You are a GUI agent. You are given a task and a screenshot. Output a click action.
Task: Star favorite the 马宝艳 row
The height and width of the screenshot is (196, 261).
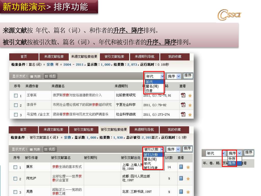[x=190, y=115]
